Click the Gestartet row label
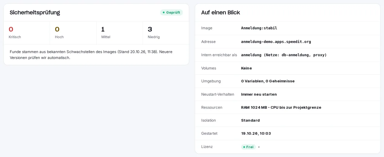Screen dimensions: 384x157 tap(209, 133)
